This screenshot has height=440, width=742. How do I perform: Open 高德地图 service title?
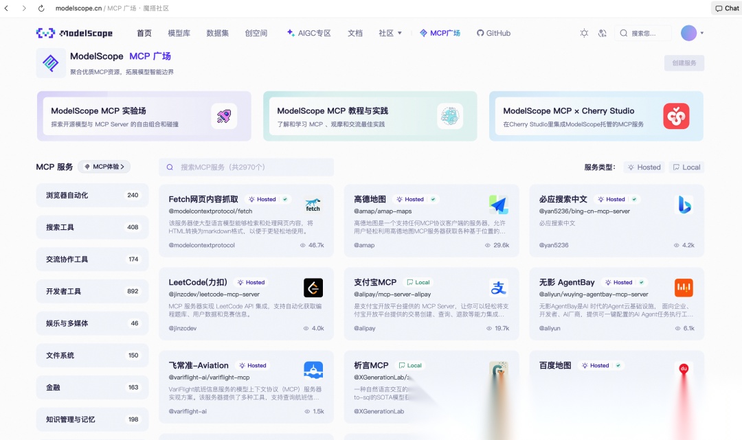(x=370, y=200)
